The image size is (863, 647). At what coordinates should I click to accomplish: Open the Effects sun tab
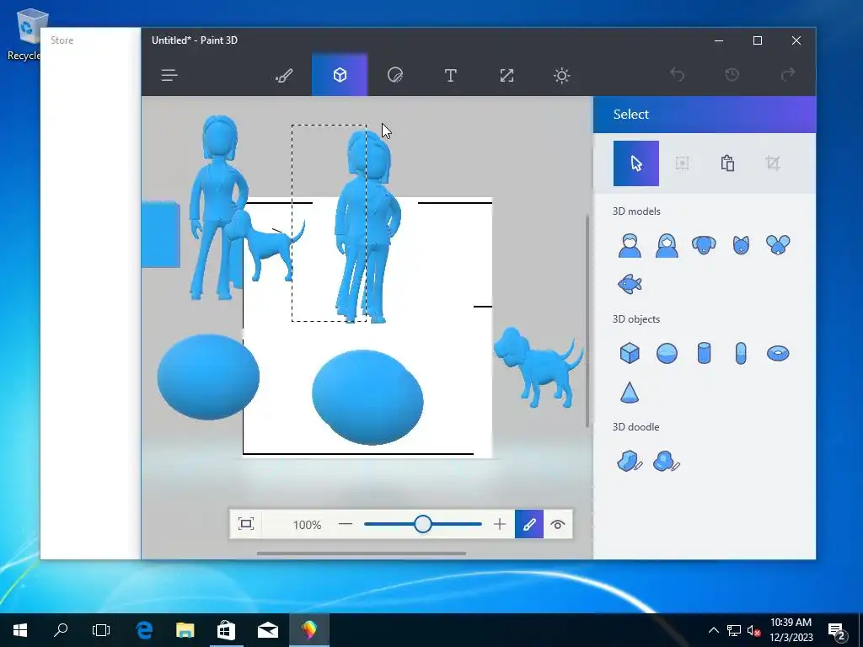pyautogui.click(x=561, y=75)
